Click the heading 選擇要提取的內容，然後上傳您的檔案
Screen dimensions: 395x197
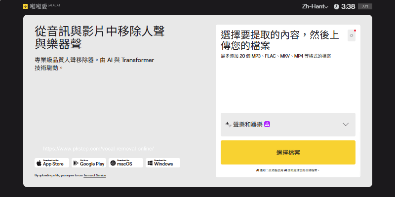(x=280, y=40)
